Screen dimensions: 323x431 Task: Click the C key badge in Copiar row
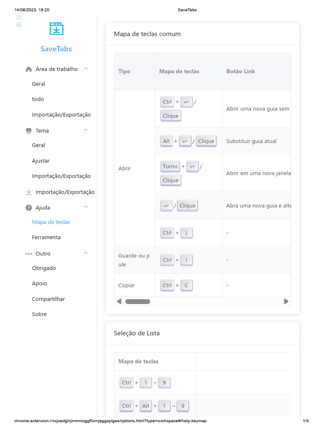186,285
